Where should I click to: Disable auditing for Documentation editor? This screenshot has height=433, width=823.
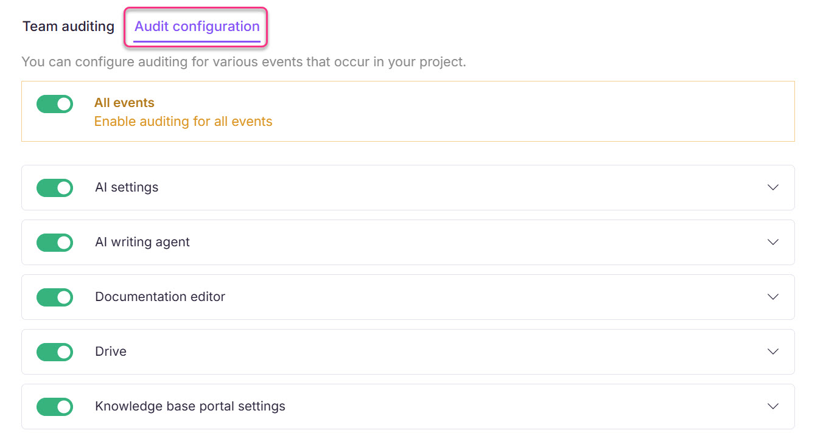coord(54,297)
